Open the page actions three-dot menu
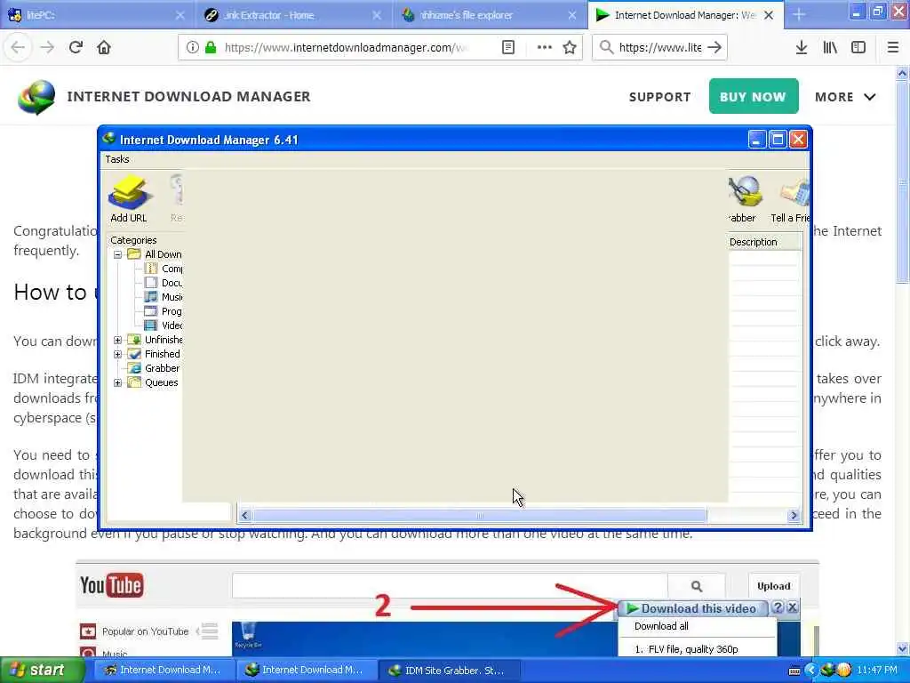Screen dimensions: 910x683 pos(545,47)
